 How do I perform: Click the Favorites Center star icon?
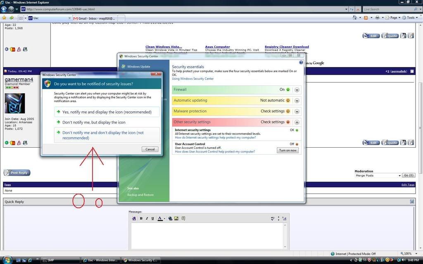(4, 18)
